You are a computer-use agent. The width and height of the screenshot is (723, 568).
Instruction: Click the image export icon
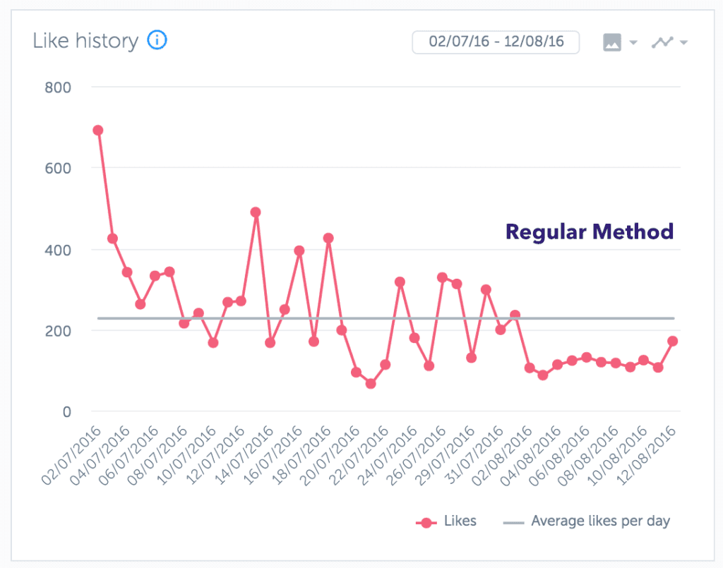(x=612, y=42)
